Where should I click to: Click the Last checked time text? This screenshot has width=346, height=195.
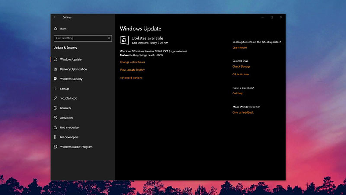(150, 42)
